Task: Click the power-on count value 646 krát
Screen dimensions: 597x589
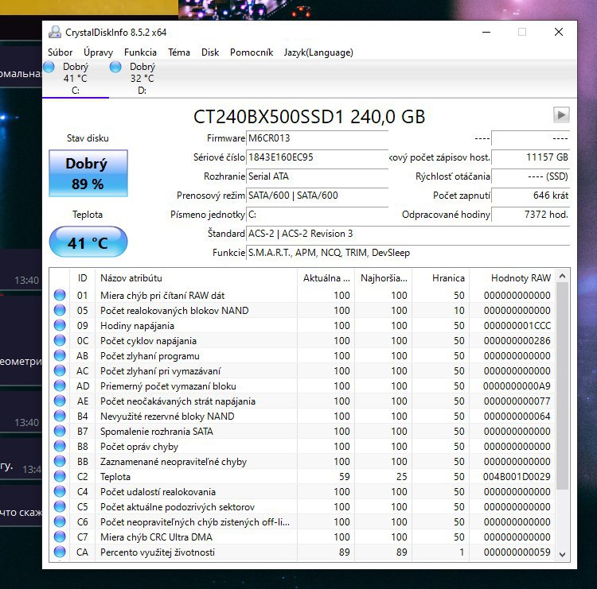Action: click(x=530, y=195)
